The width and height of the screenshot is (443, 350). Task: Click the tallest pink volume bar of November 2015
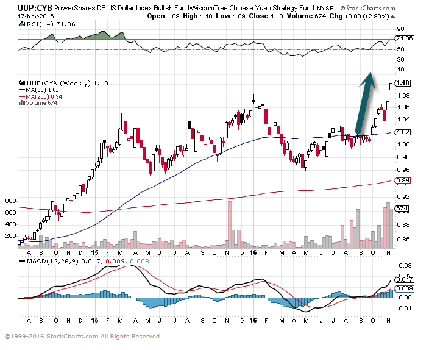pyautogui.click(x=230, y=225)
